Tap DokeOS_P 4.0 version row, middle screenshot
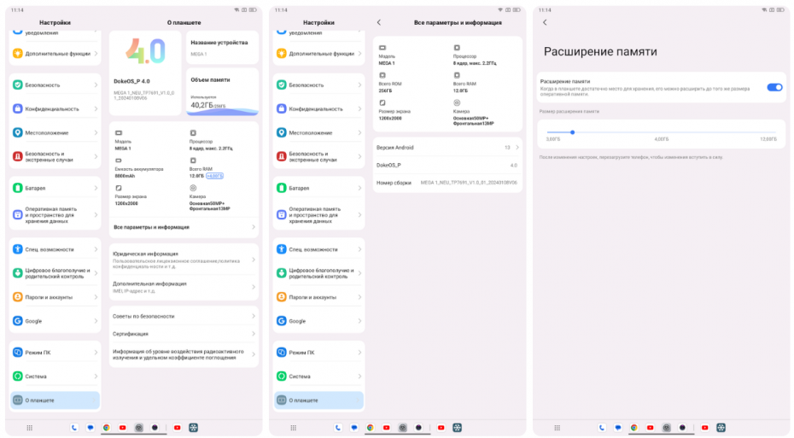The height and width of the screenshot is (438, 794). point(447,165)
